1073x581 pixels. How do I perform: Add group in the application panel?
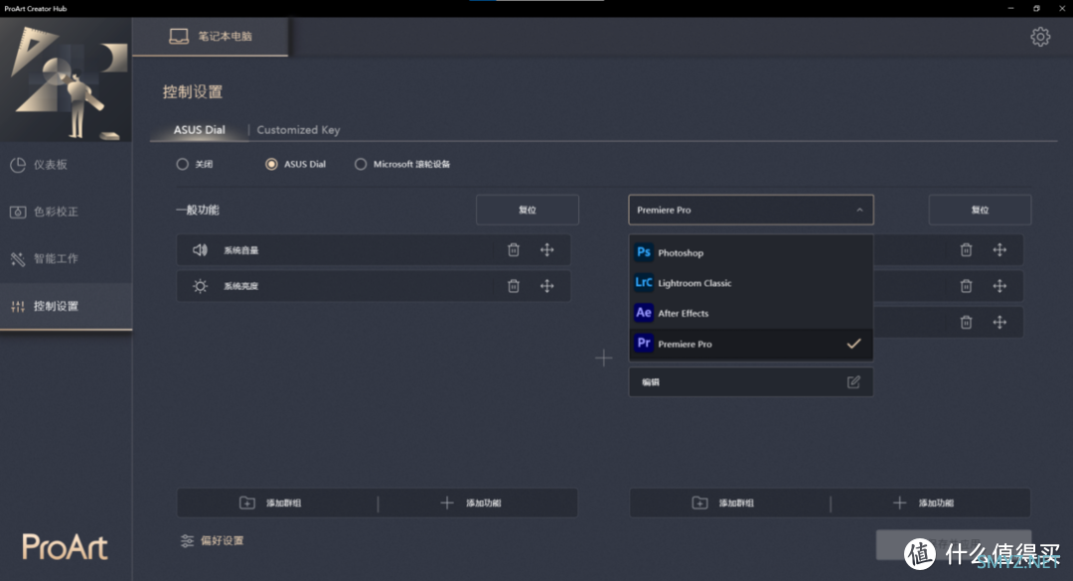723,503
